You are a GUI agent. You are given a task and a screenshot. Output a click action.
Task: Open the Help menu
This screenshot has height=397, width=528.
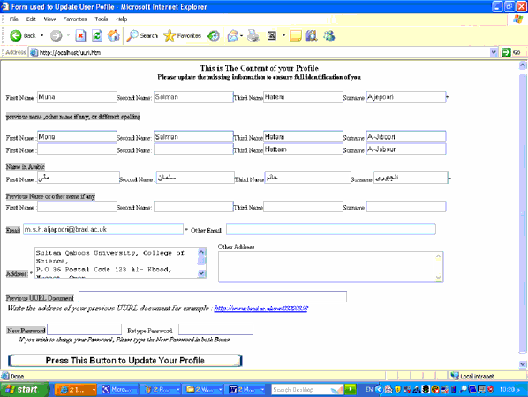[x=122, y=19]
